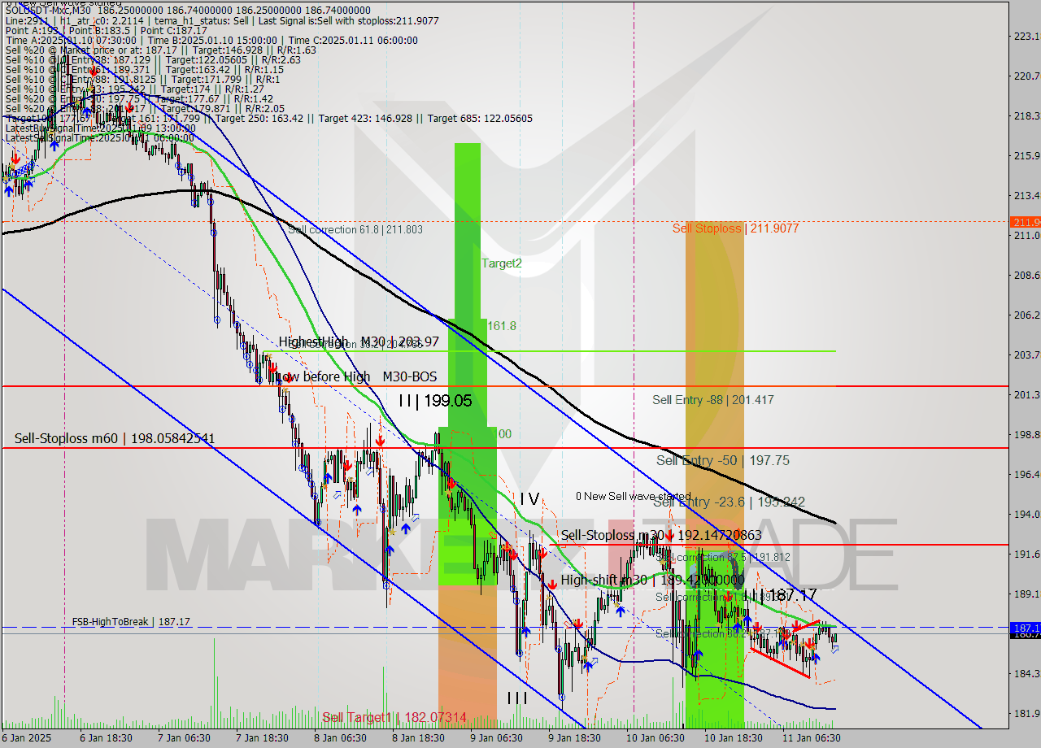The image size is (1041, 748).
Task: Click the '| | | 187.17' wave label
Action: click(x=781, y=596)
